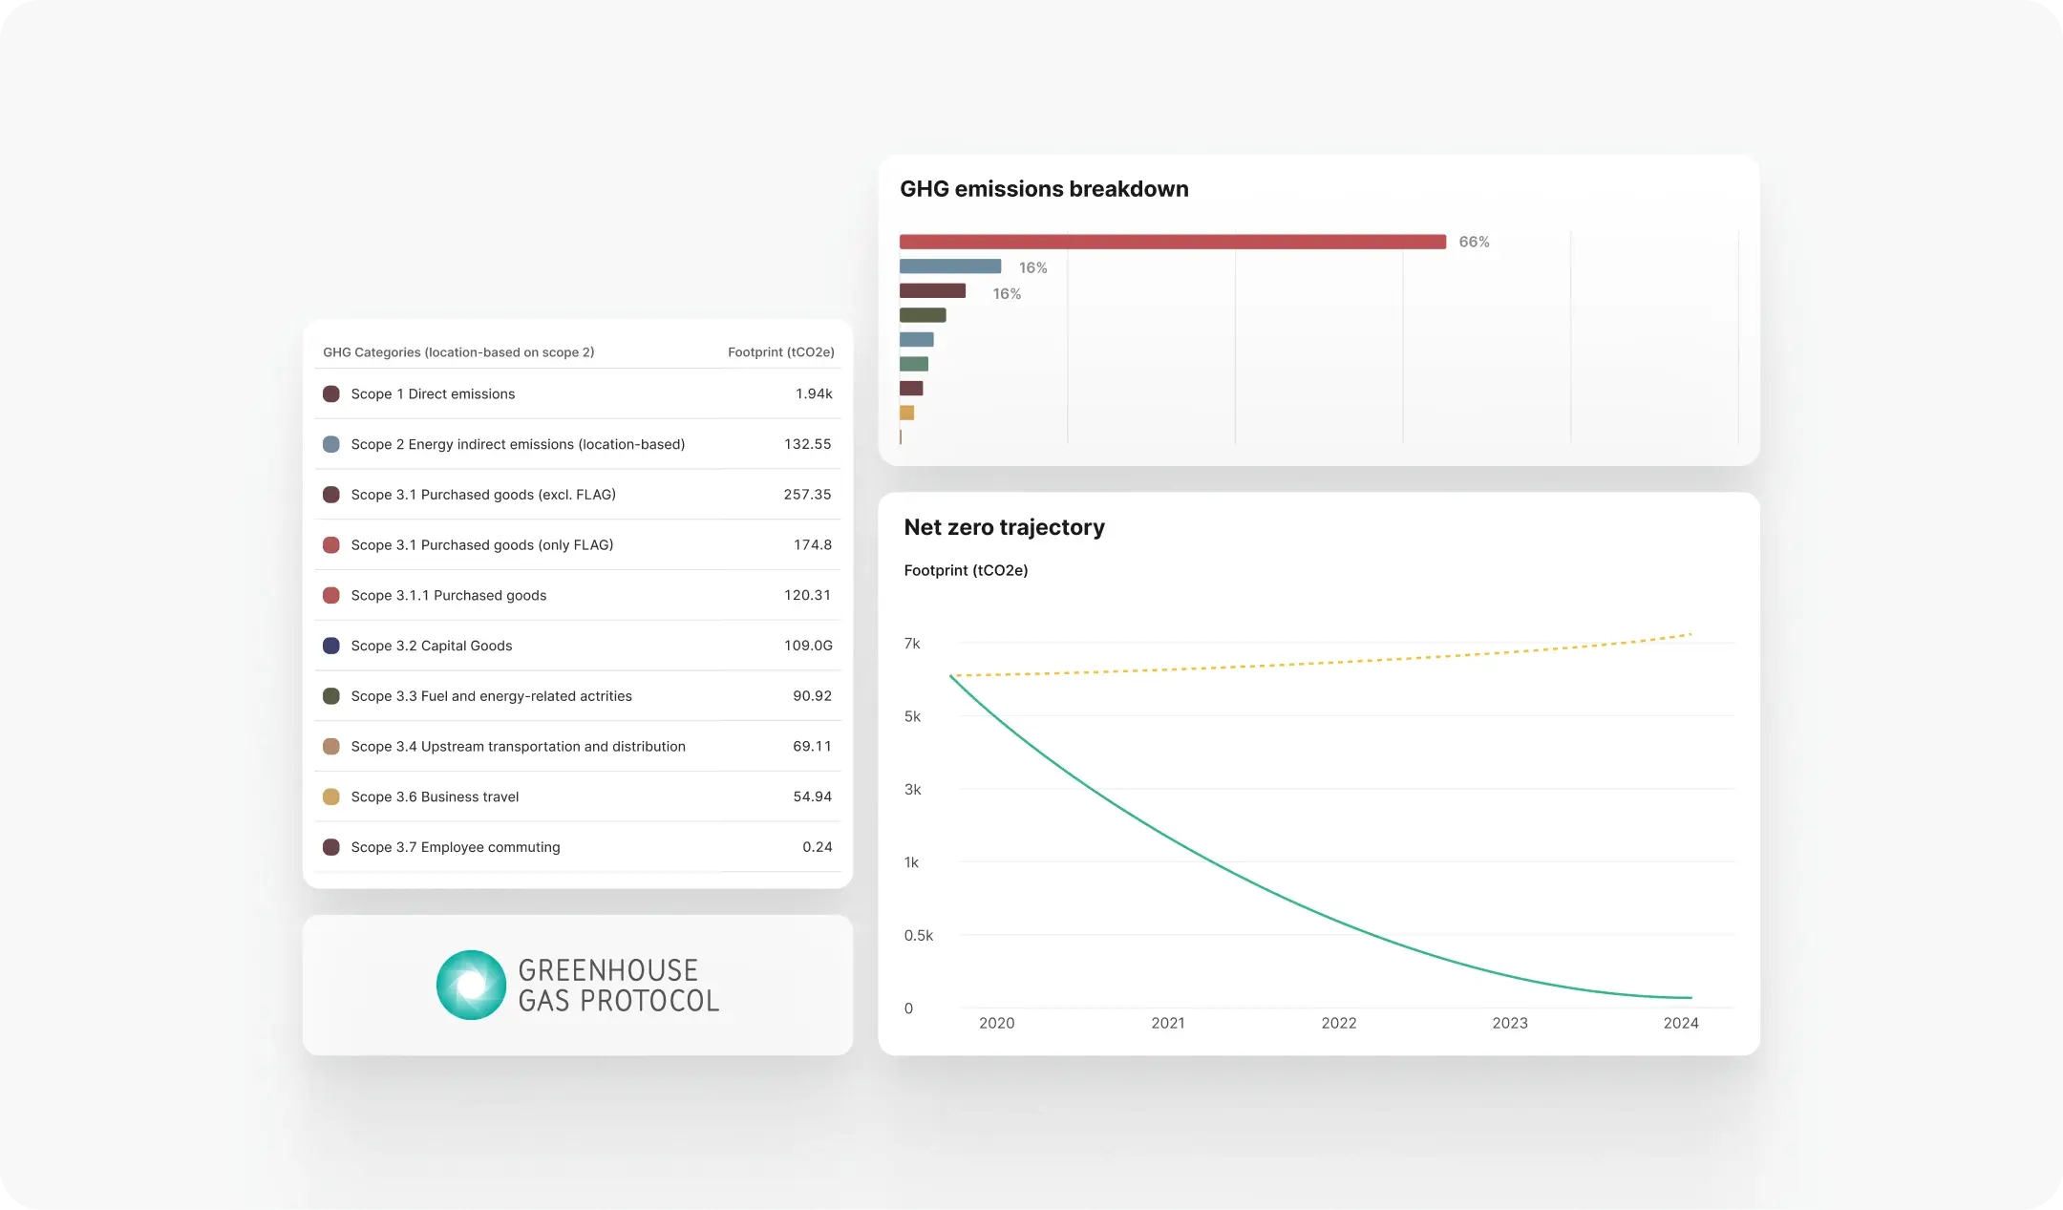Click the Scope 3.2 Capital Goods dot

coord(331,646)
